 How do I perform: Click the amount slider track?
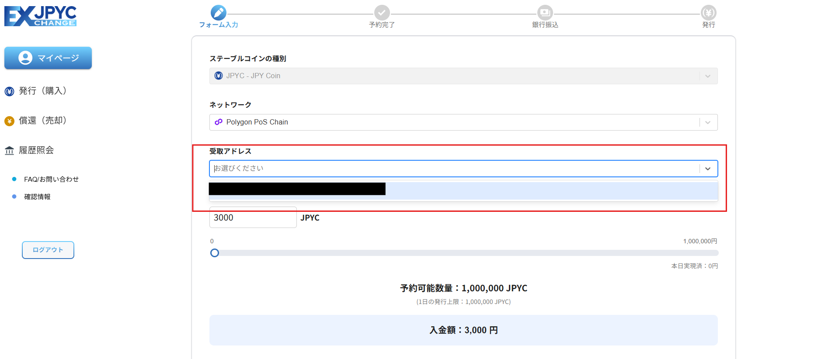[x=464, y=253]
